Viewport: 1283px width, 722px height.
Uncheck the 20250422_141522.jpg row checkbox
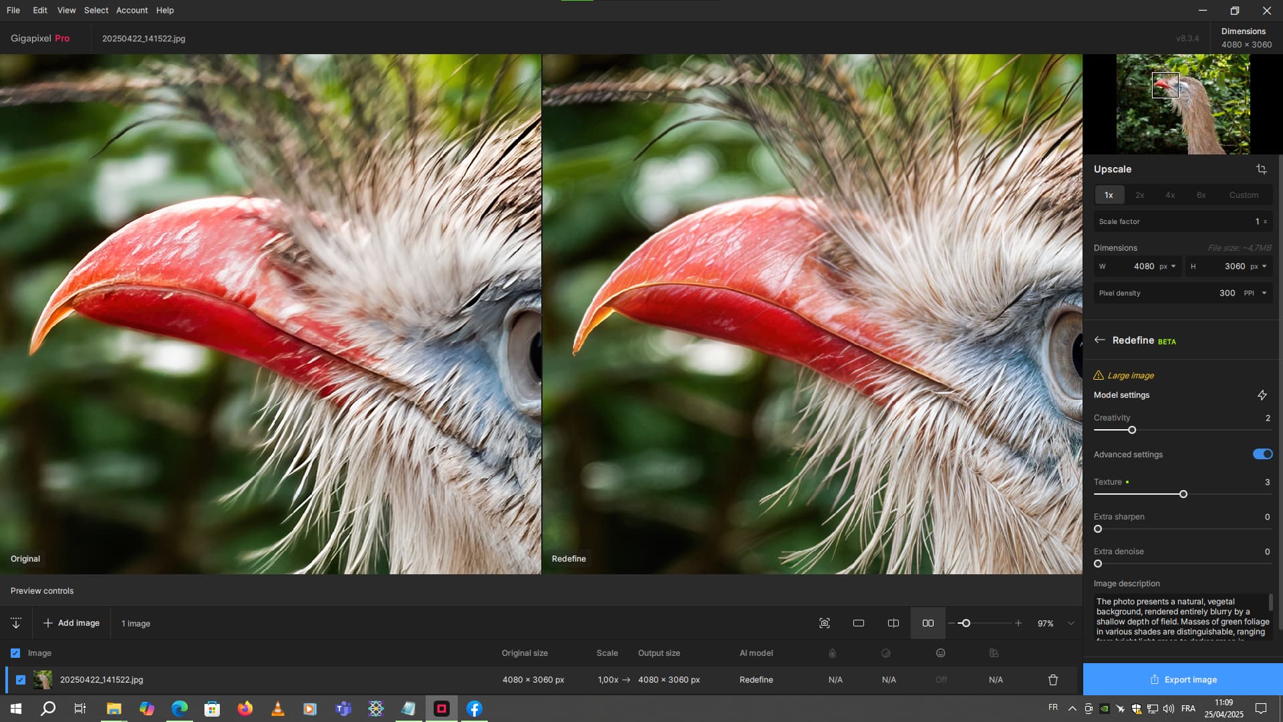21,680
